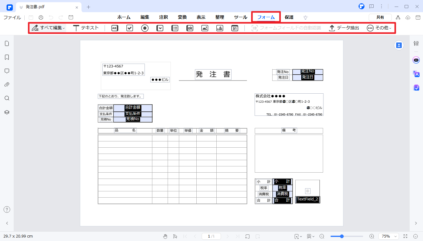The width and height of the screenshot is (423, 241).
Task: Select the combo box form tool
Action: coord(160,28)
